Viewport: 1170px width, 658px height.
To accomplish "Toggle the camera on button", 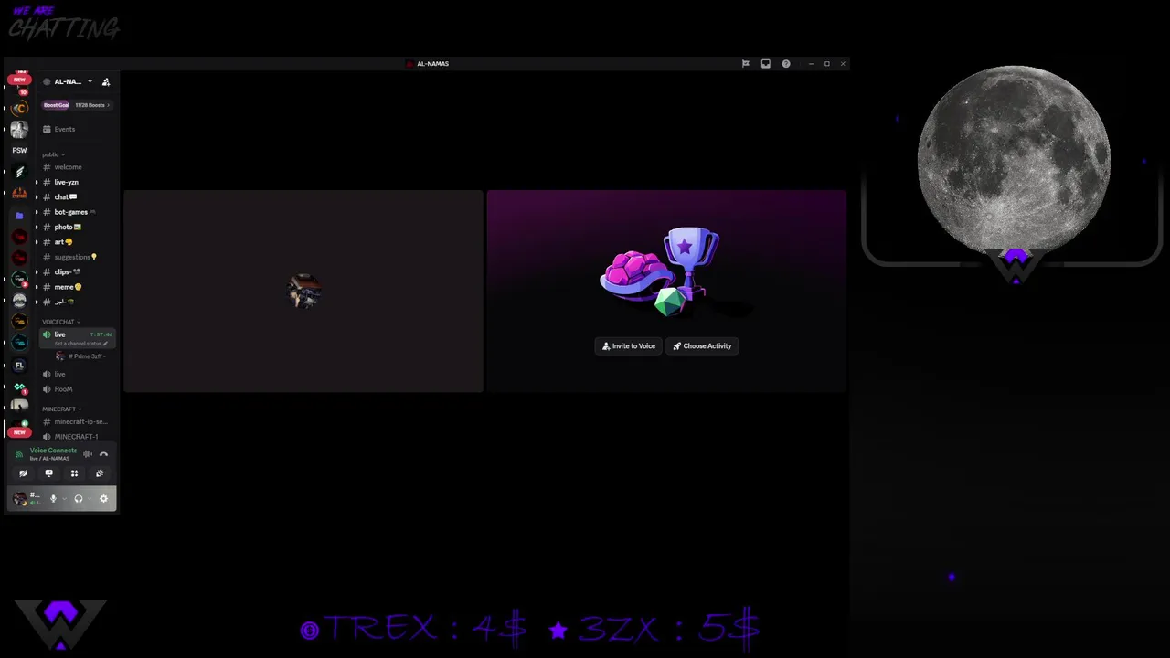I will 23,473.
